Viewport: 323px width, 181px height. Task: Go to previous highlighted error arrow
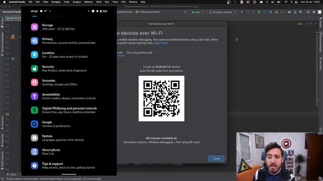click(x=311, y=24)
